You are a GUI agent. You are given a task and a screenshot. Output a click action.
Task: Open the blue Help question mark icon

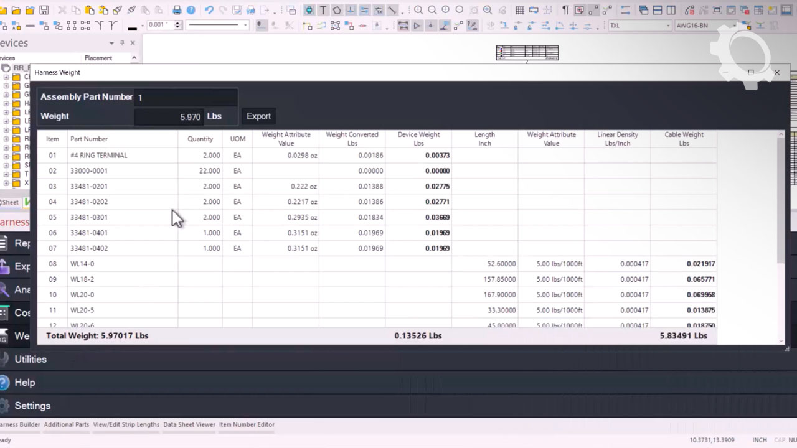click(191, 10)
